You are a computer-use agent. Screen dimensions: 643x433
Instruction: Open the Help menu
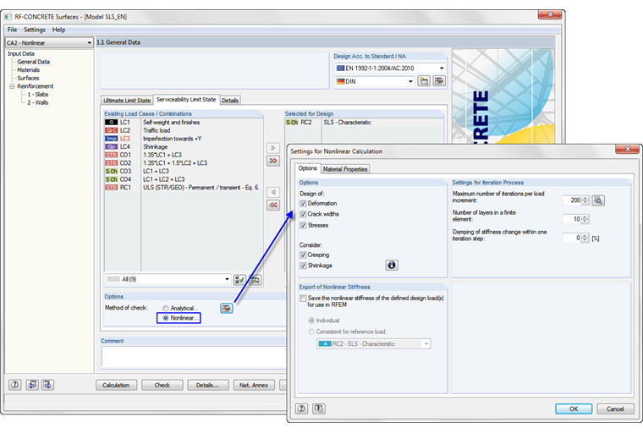[x=58, y=30]
